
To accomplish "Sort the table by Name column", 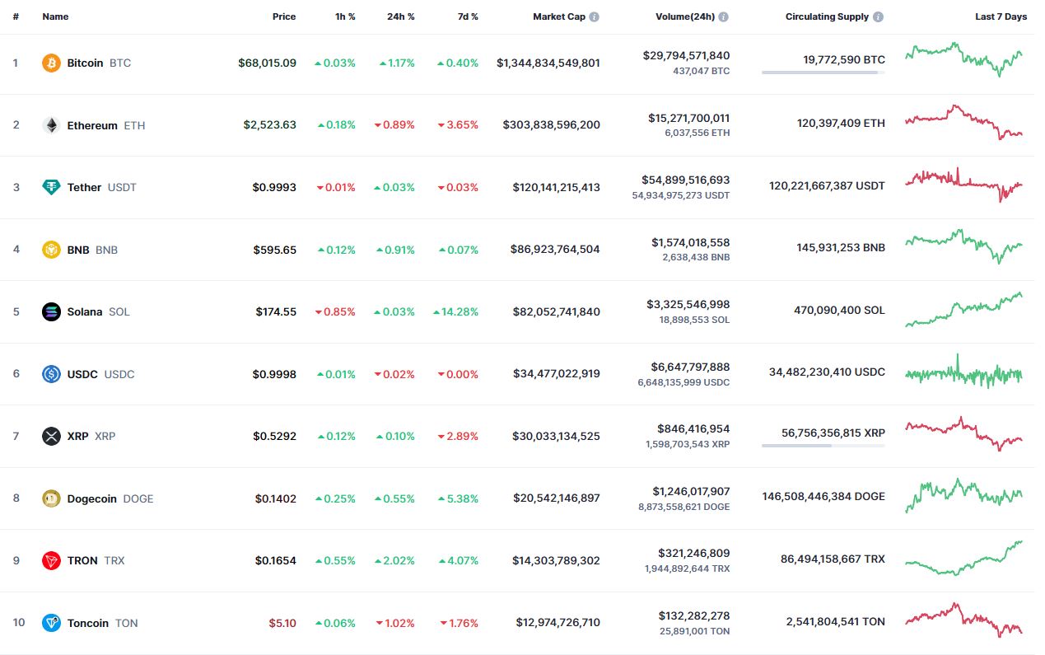I will pyautogui.click(x=55, y=16).
